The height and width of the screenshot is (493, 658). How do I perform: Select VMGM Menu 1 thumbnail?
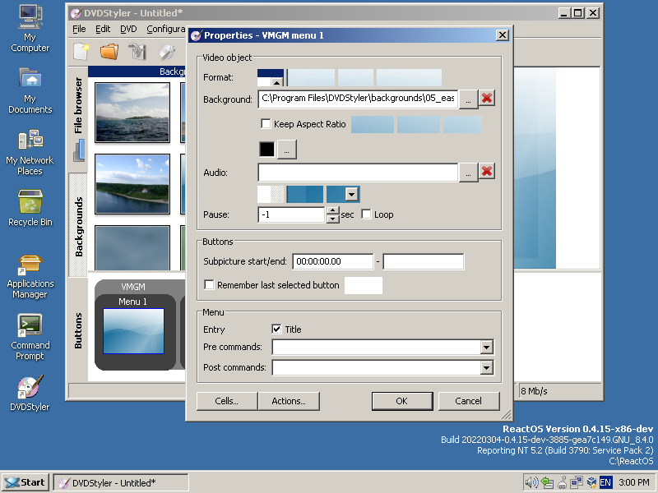coord(133,331)
